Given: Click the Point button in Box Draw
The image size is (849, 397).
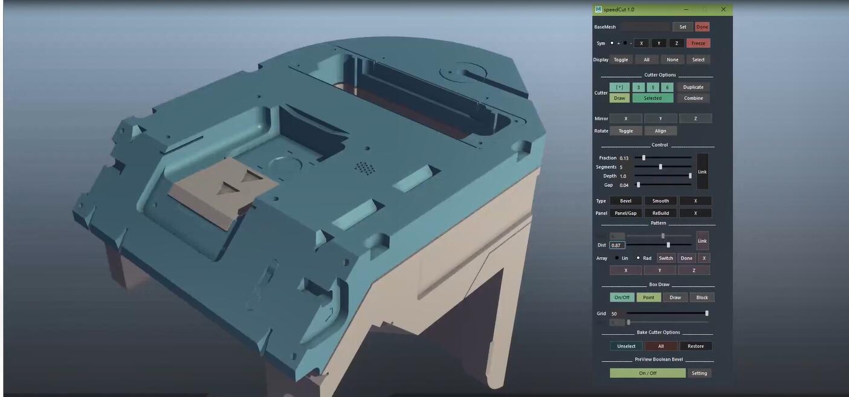Looking at the screenshot, I should (x=648, y=297).
